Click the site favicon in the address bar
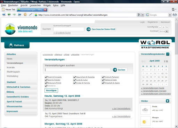This screenshot has width=178, height=128. pyautogui.click(x=36, y=15)
